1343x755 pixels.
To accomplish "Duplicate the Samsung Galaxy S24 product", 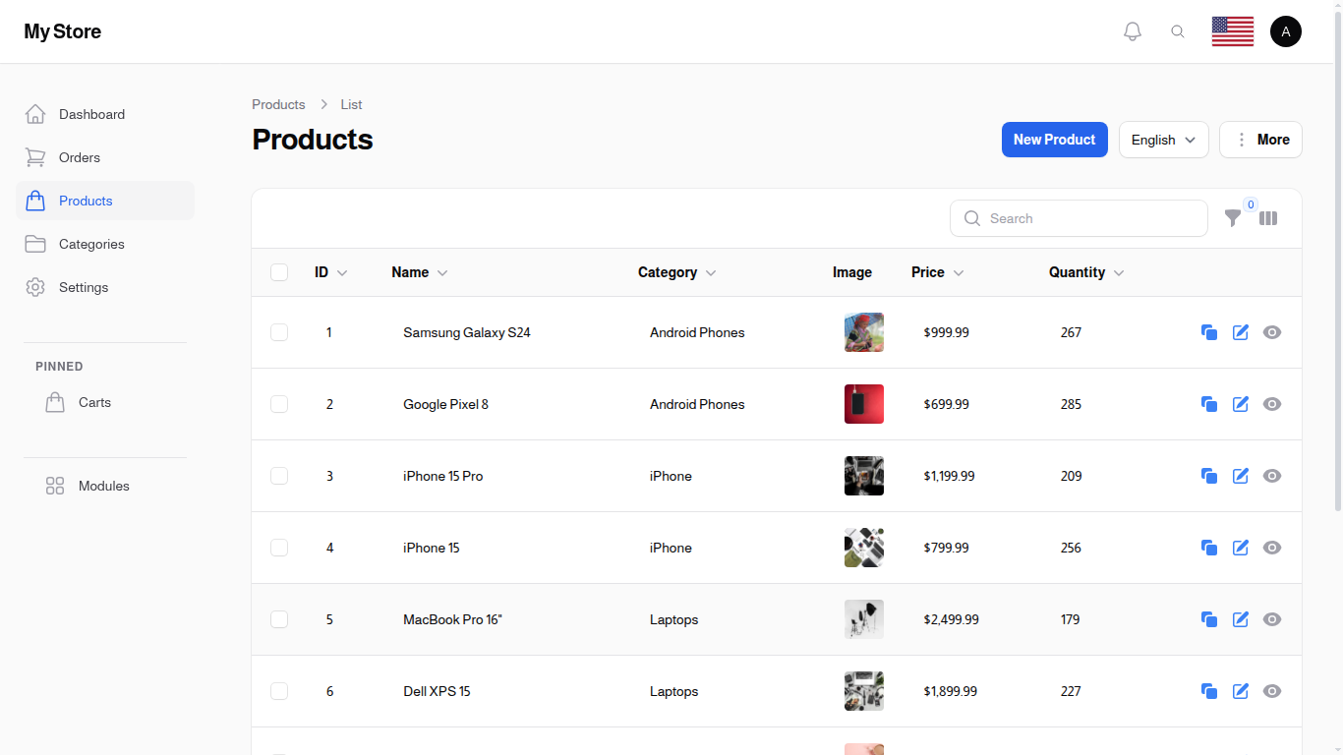I will point(1208,332).
